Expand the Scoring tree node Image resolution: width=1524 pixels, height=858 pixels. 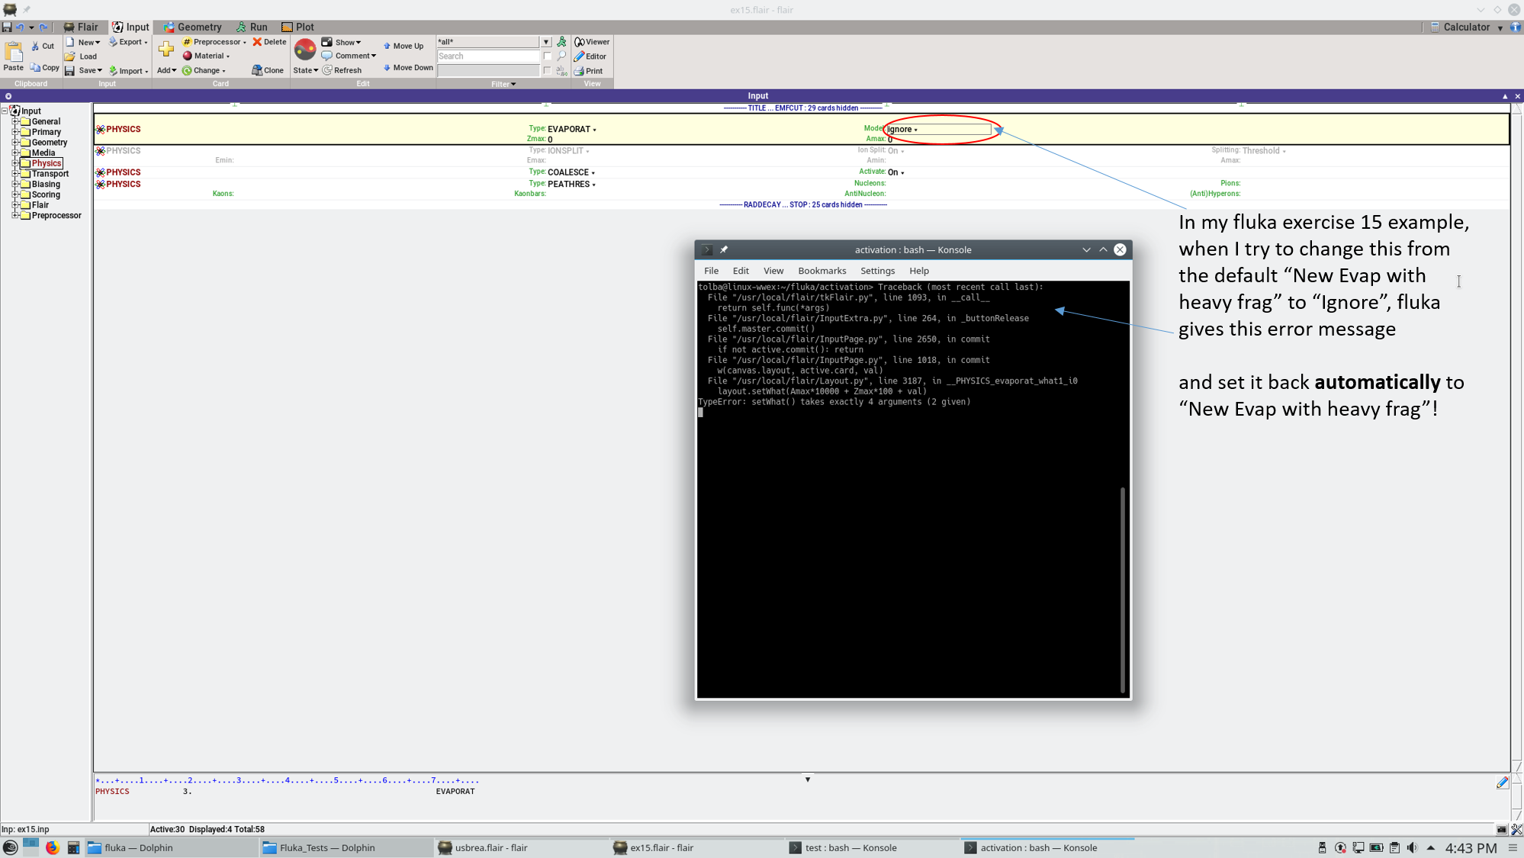point(15,194)
